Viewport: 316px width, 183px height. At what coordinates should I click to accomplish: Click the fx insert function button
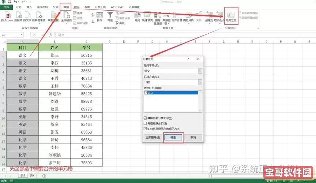(50, 35)
